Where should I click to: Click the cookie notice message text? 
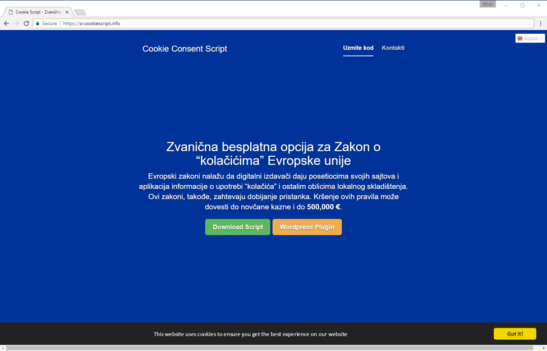tap(250, 334)
